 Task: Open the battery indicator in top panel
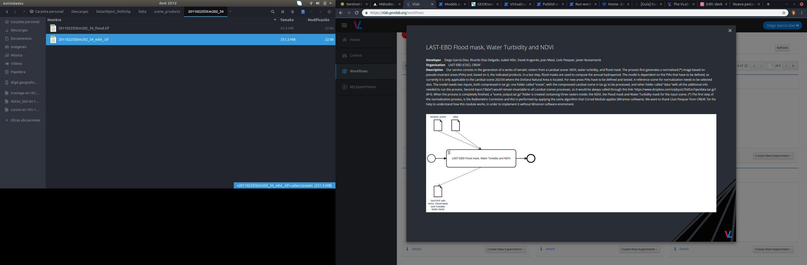coord(325,3)
